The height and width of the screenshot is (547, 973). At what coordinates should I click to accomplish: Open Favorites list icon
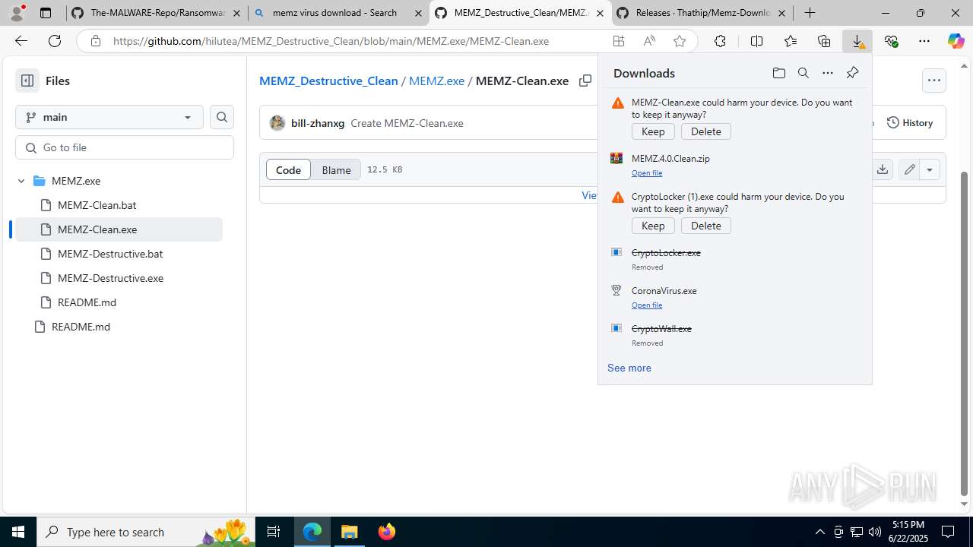point(791,41)
